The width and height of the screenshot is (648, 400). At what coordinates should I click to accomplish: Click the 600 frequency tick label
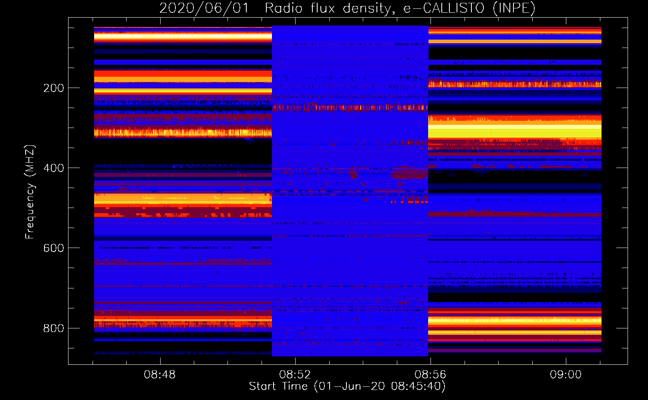tap(54, 248)
